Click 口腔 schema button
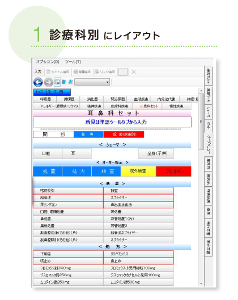238x300 pixels. [x=48, y=153]
